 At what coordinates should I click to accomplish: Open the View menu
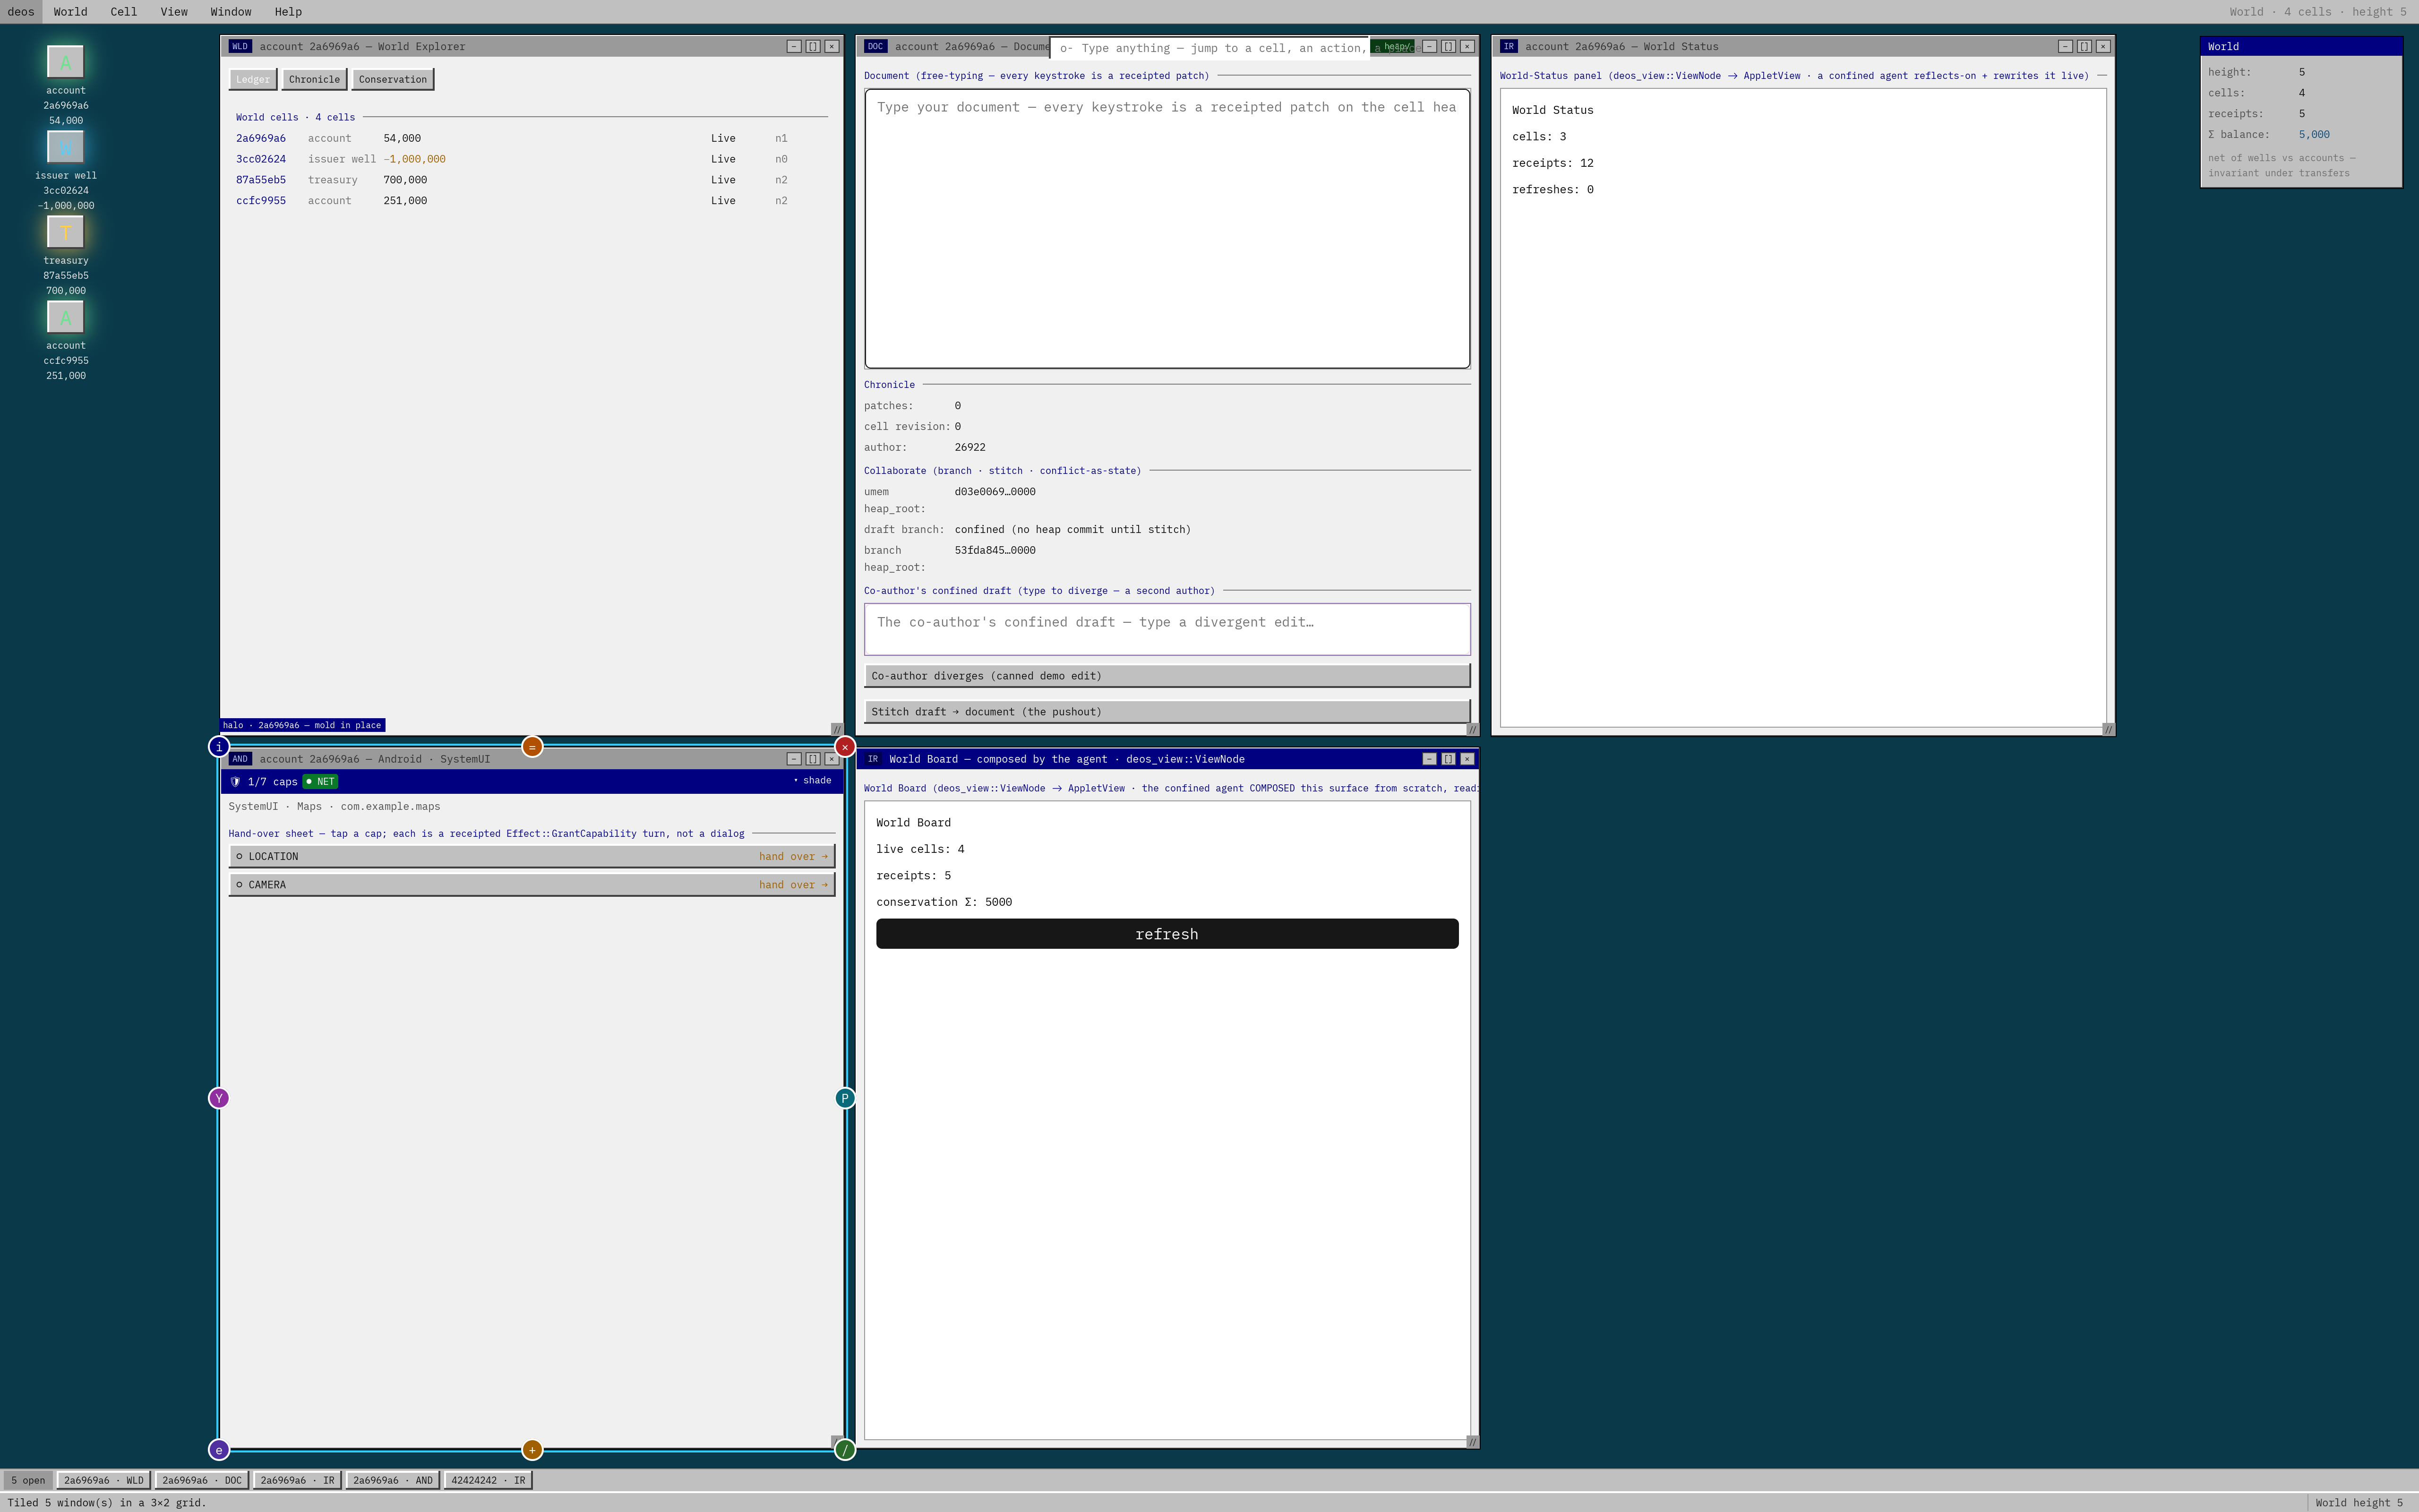(x=174, y=12)
